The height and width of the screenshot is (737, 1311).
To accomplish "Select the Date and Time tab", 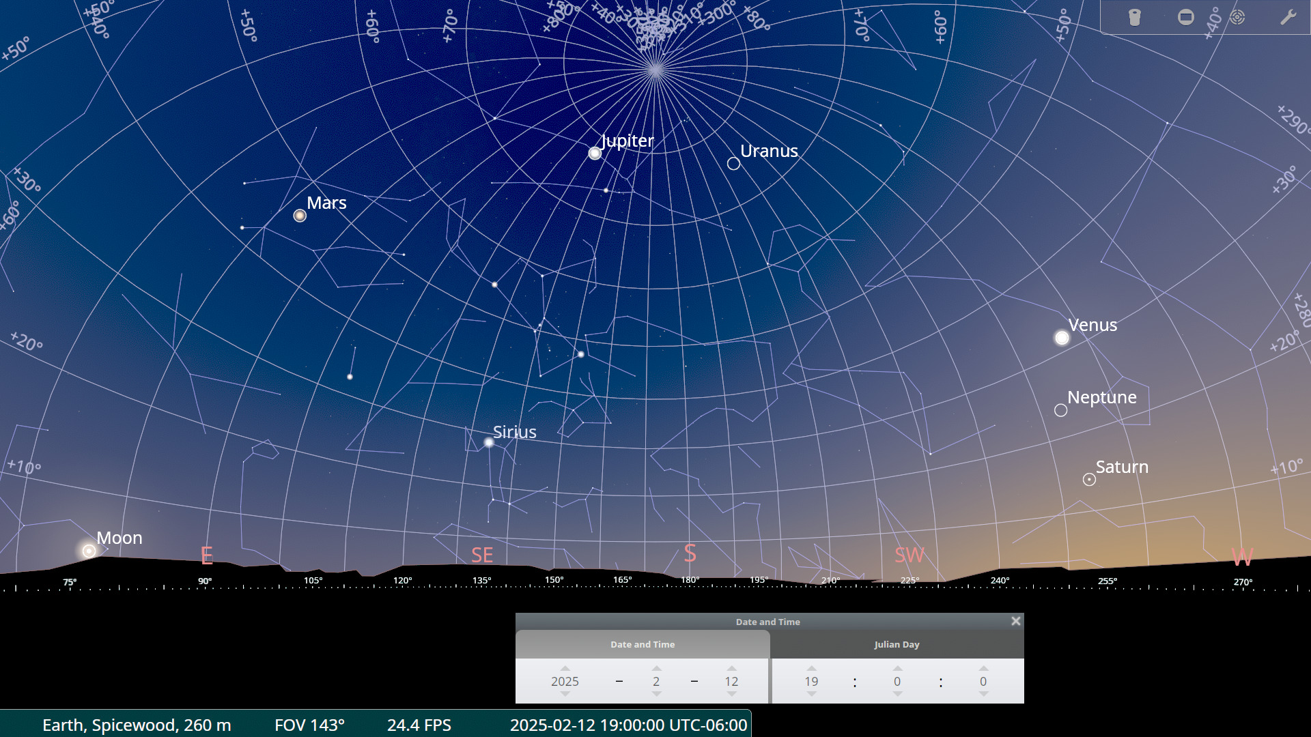I will pos(643,644).
